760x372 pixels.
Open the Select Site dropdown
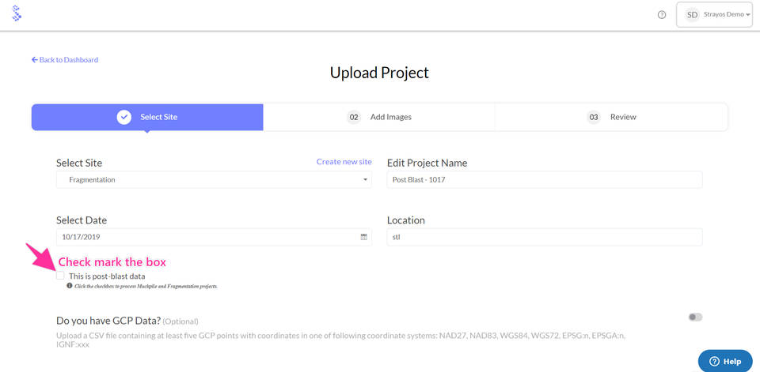214,180
